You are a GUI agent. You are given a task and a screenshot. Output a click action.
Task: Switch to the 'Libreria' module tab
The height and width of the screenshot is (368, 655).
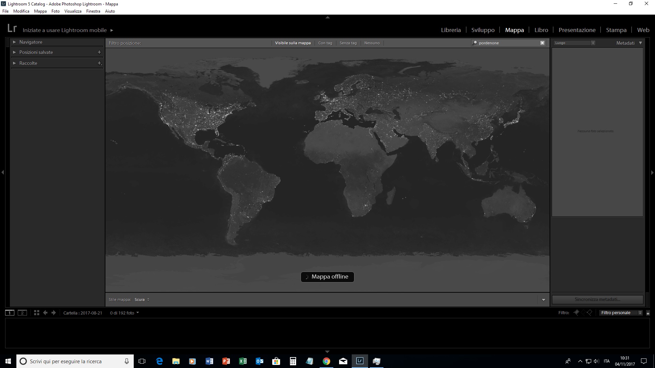(x=451, y=30)
